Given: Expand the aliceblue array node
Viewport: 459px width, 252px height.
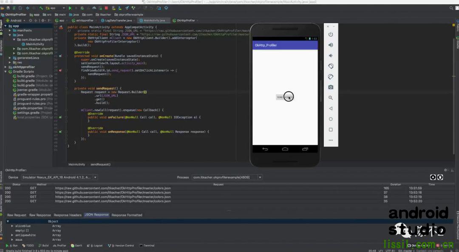Looking at the screenshot, I should [x=12, y=226].
